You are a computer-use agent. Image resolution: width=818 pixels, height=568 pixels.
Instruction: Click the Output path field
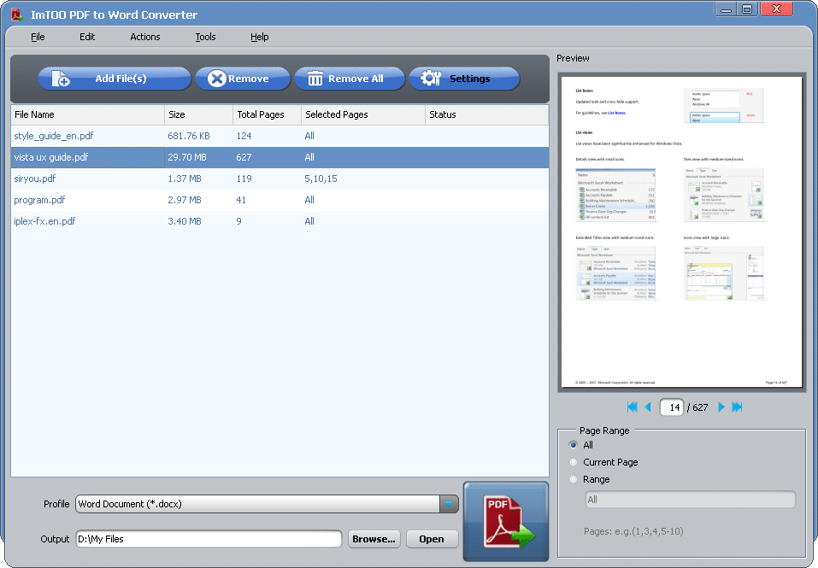tap(209, 539)
